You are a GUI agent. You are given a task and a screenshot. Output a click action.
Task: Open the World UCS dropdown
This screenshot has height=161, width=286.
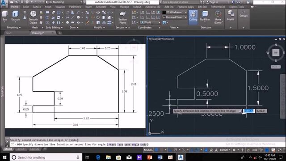point(150,22)
